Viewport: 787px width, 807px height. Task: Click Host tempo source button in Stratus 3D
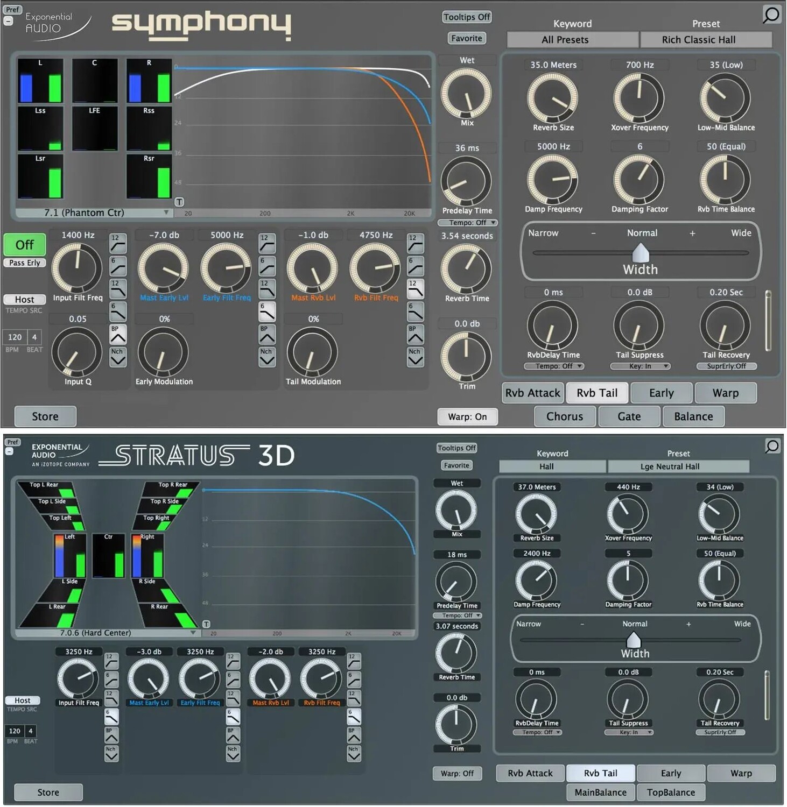coord(23,700)
